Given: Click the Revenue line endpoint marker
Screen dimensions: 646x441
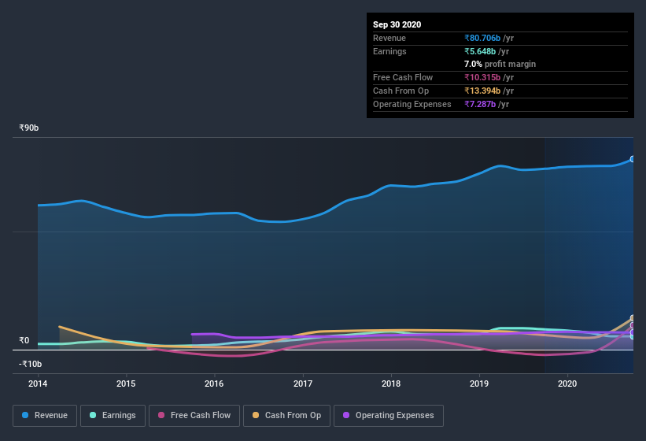Looking at the screenshot, I should click(x=632, y=159).
